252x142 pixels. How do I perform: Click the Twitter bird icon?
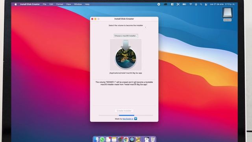coord(135,118)
